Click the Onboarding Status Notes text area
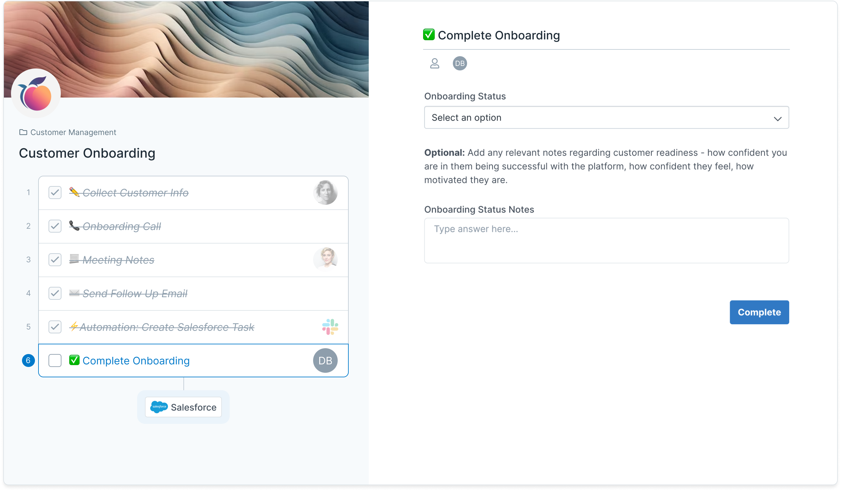This screenshot has width=841, height=491. coord(606,241)
